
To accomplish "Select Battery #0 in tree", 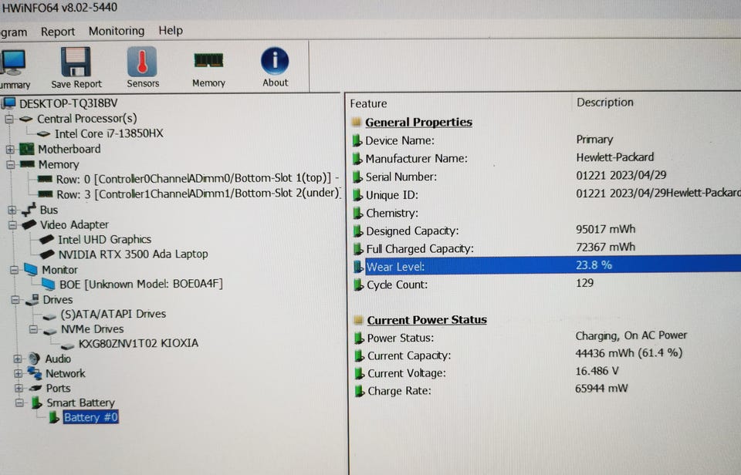I will (x=90, y=417).
